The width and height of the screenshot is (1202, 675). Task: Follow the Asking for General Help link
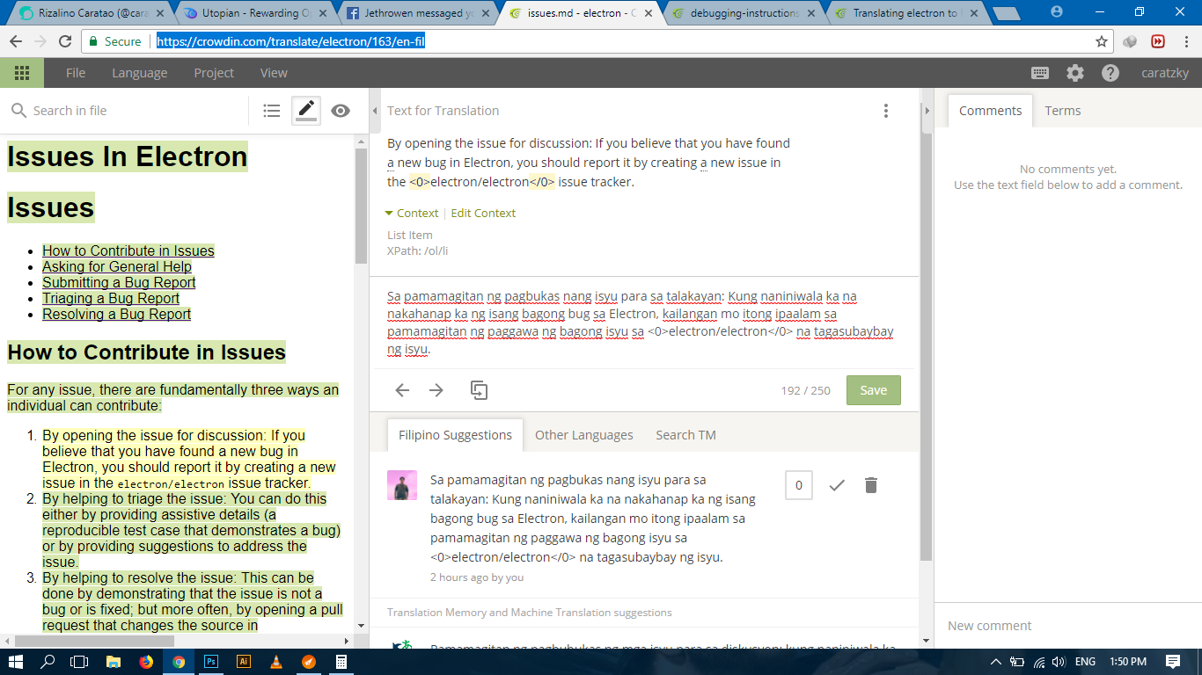tap(117, 266)
